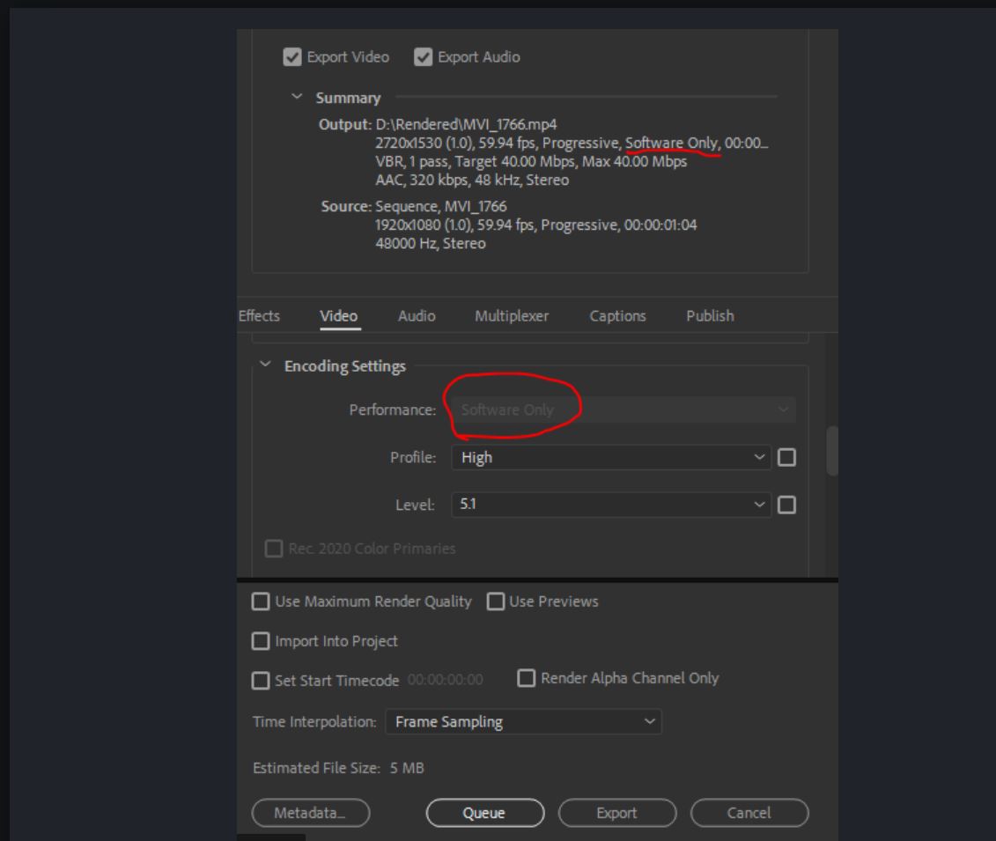Toggle the constraint checkbox beside Profile
This screenshot has height=841, width=996.
pos(788,456)
